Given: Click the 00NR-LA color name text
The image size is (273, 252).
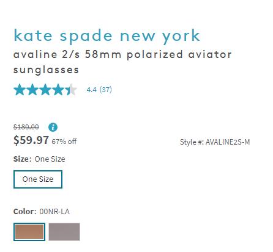Looking at the screenshot, I should point(54,212).
